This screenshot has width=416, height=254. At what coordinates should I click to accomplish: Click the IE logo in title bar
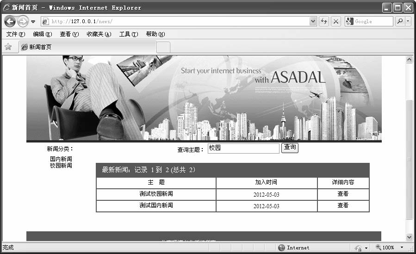[6, 7]
